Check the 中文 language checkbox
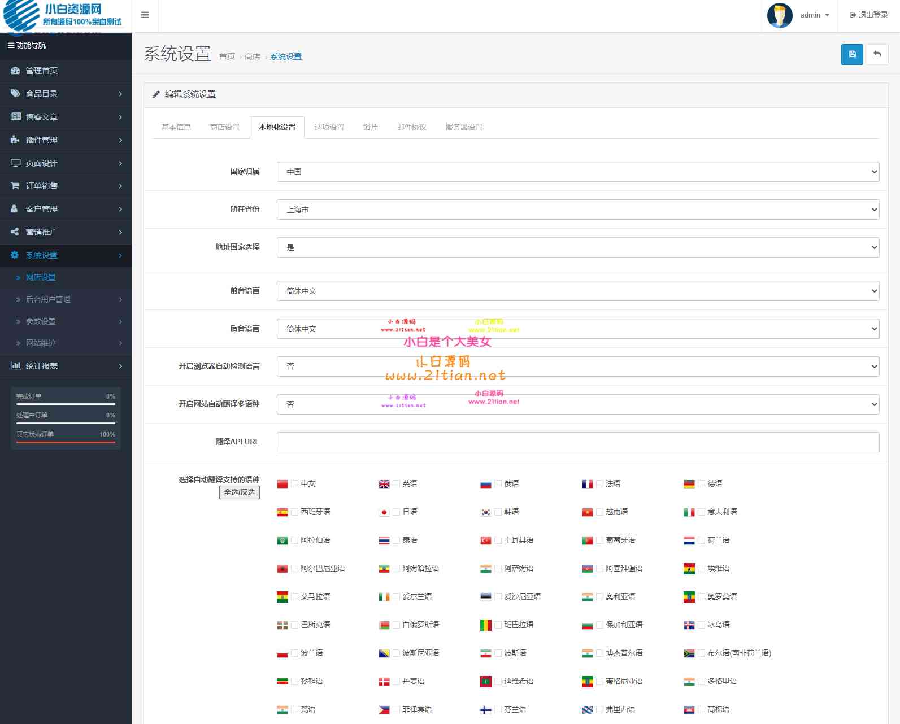The width and height of the screenshot is (900, 724). coord(295,484)
